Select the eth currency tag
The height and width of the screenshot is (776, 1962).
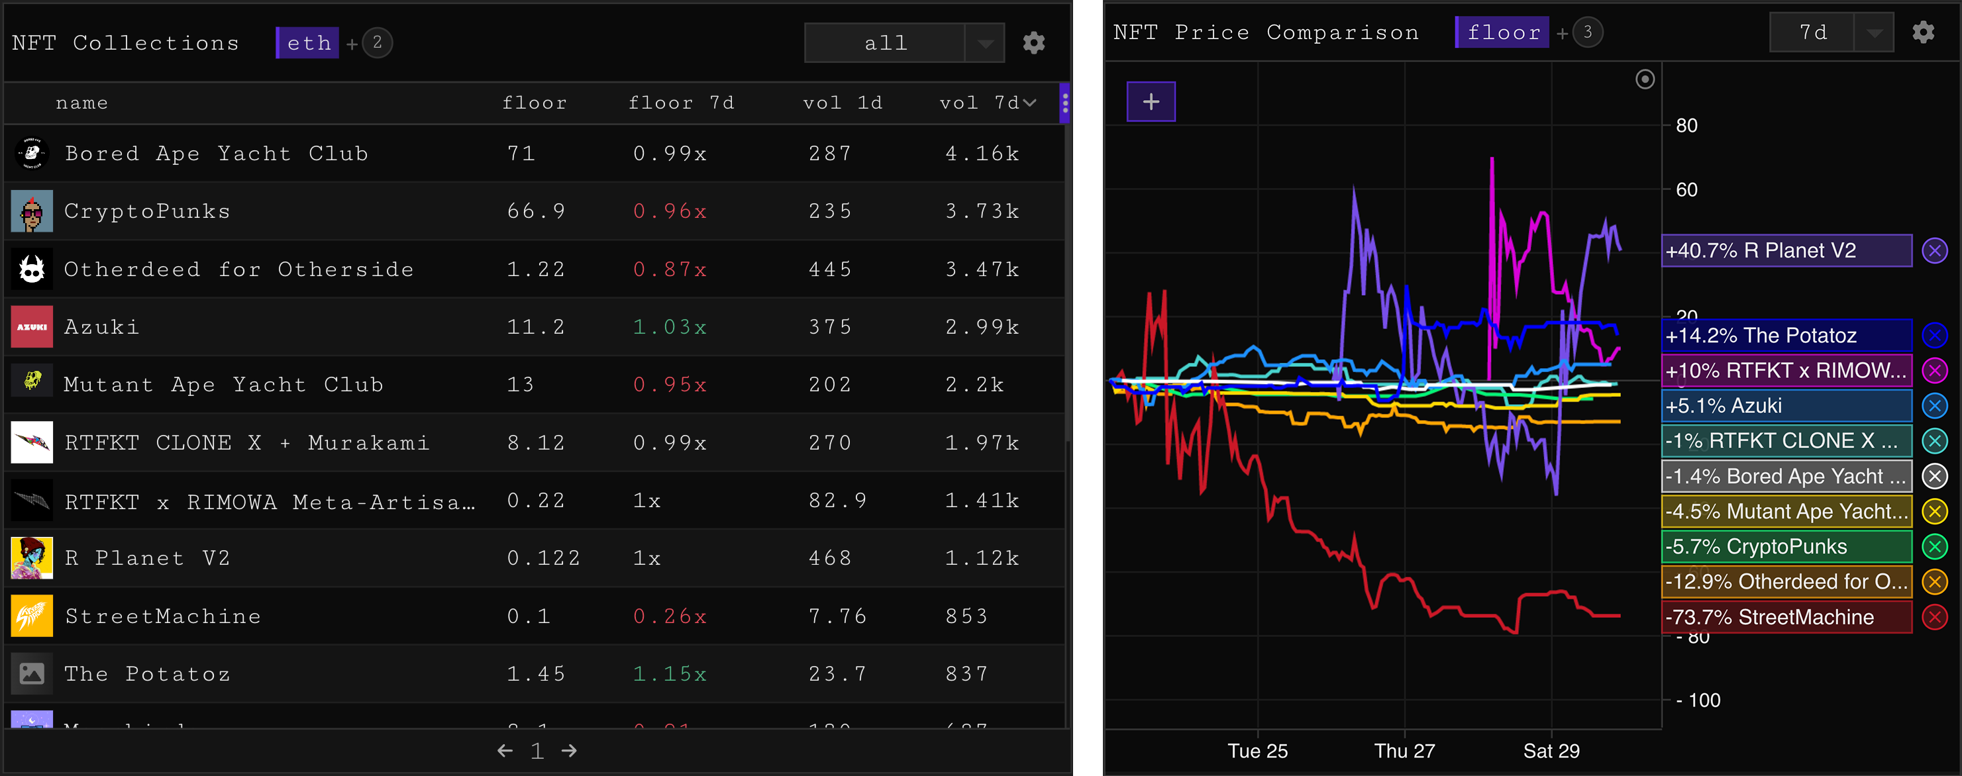tap(309, 42)
